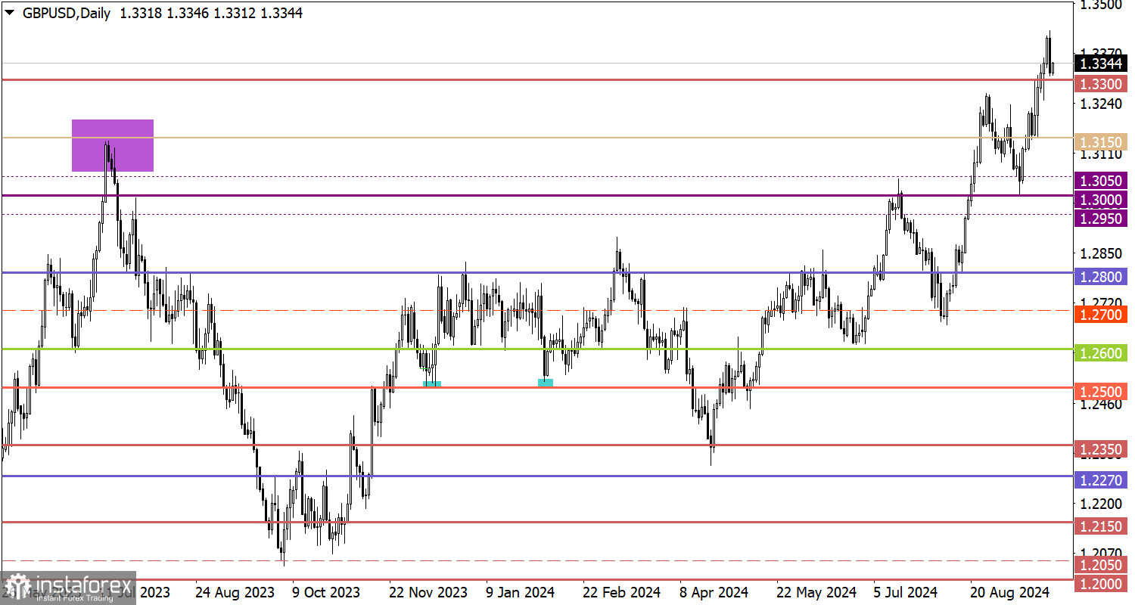1135x605 pixels.
Task: Click the 1.3000 purple level label
Action: (1101, 199)
